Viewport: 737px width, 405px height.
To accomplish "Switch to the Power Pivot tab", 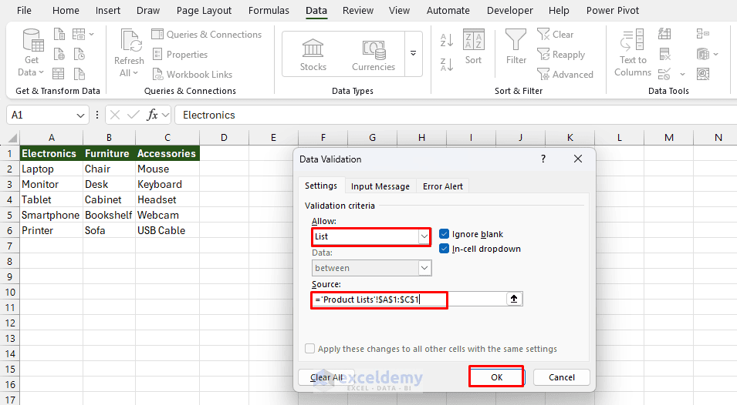I will point(613,10).
